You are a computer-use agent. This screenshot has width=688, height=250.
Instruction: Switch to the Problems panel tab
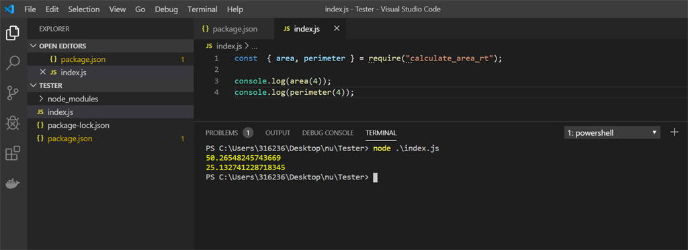[222, 132]
